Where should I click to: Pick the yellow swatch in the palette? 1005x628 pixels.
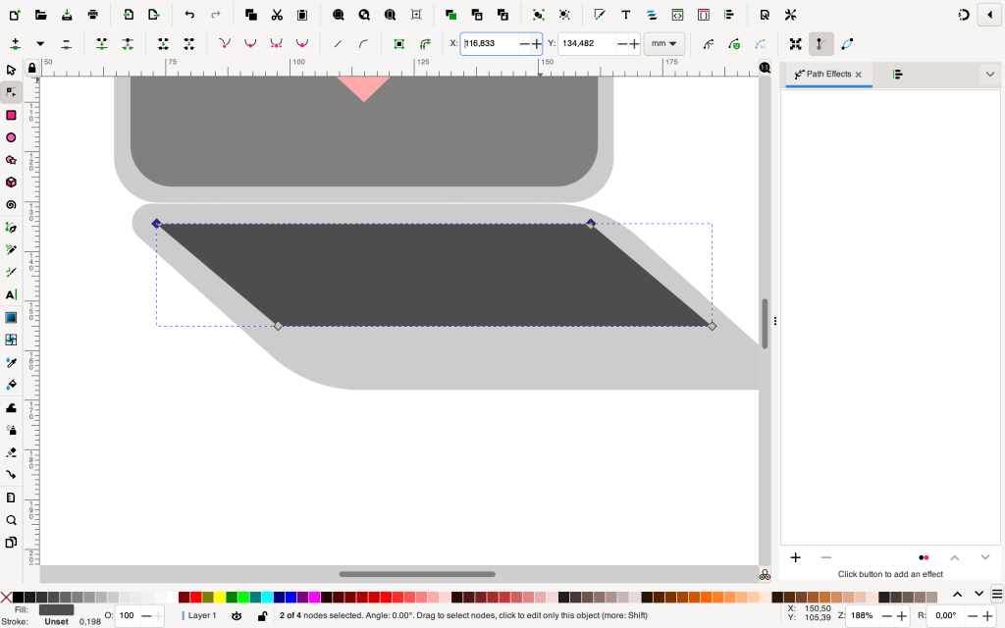point(220,598)
